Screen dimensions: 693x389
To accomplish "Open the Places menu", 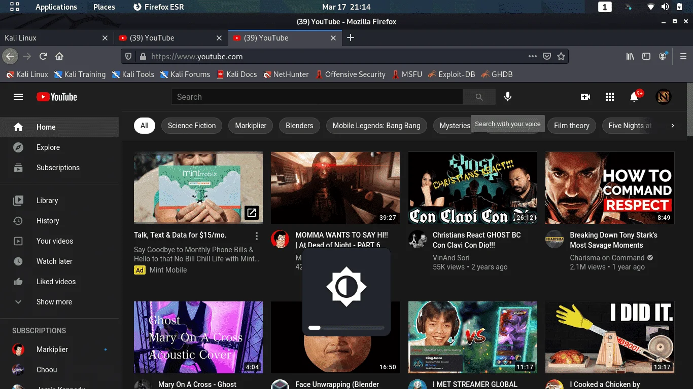I will (104, 7).
